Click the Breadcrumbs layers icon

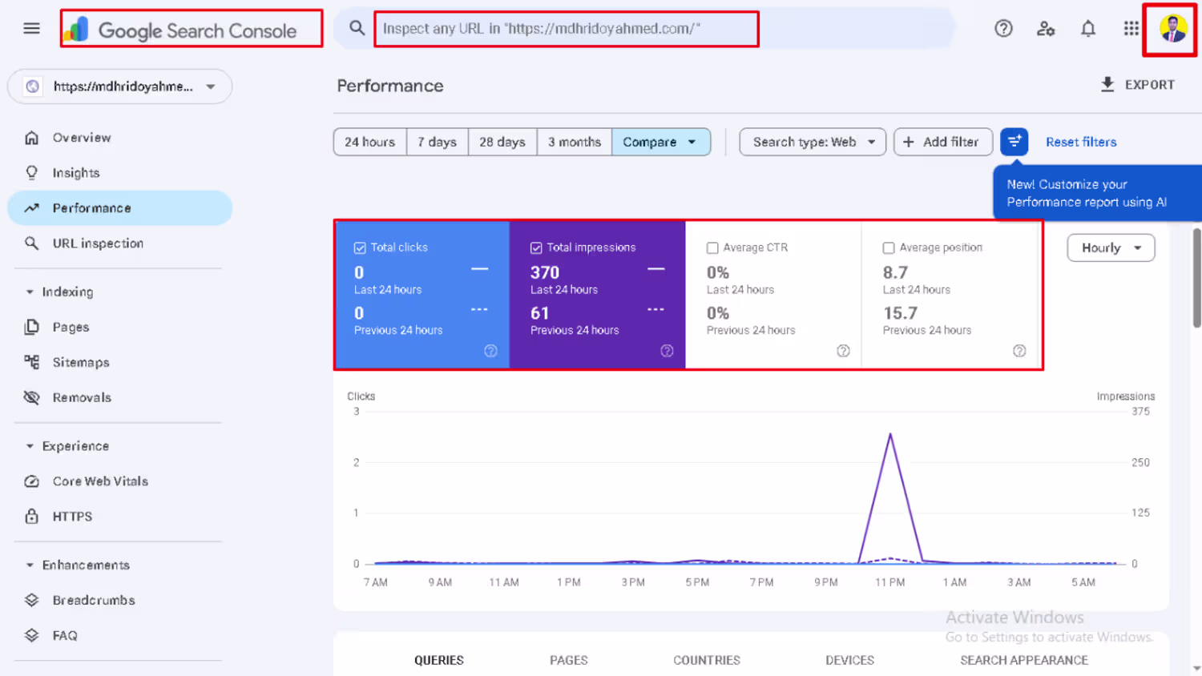[32, 600]
